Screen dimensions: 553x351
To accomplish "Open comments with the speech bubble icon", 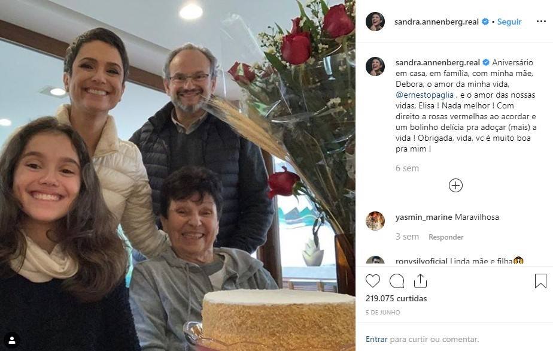I will (397, 281).
